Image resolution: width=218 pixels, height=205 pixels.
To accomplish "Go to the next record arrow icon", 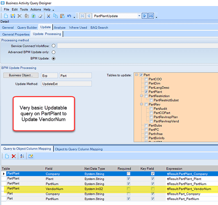I will [x=145, y=16].
